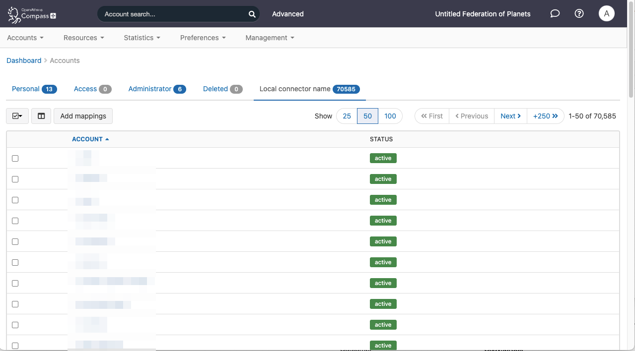Tick the checkbox for the first account row

coord(15,158)
